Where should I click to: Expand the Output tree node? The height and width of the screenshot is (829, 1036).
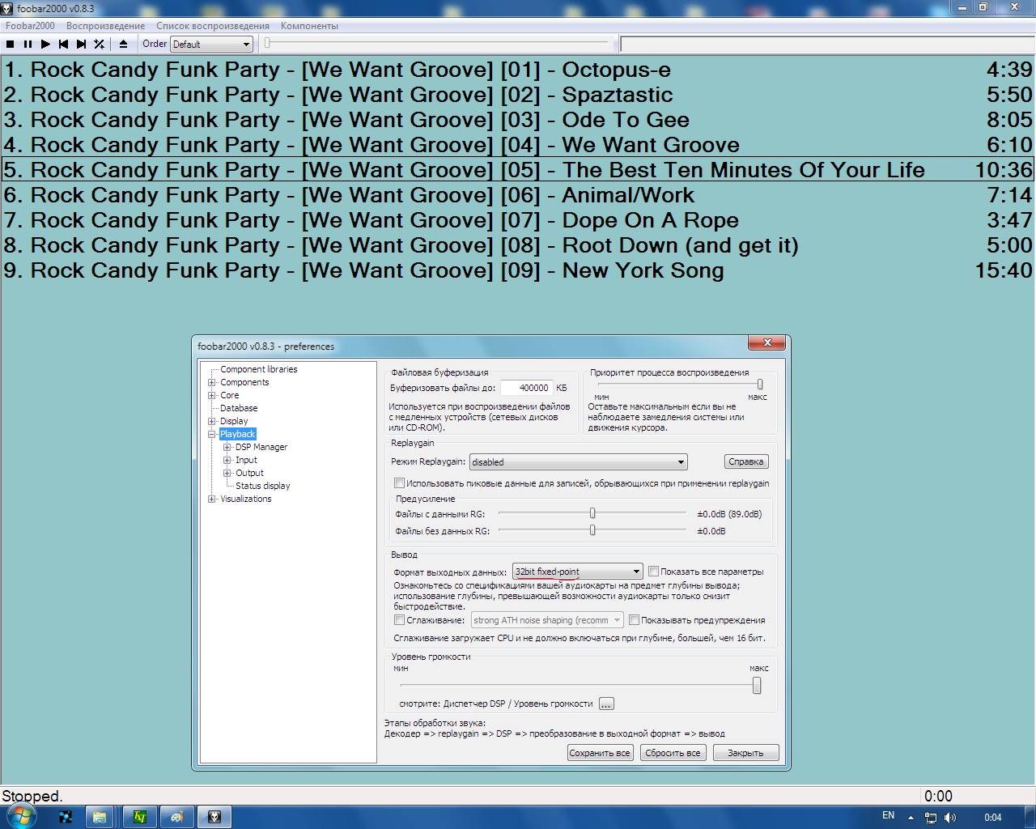[x=227, y=473]
